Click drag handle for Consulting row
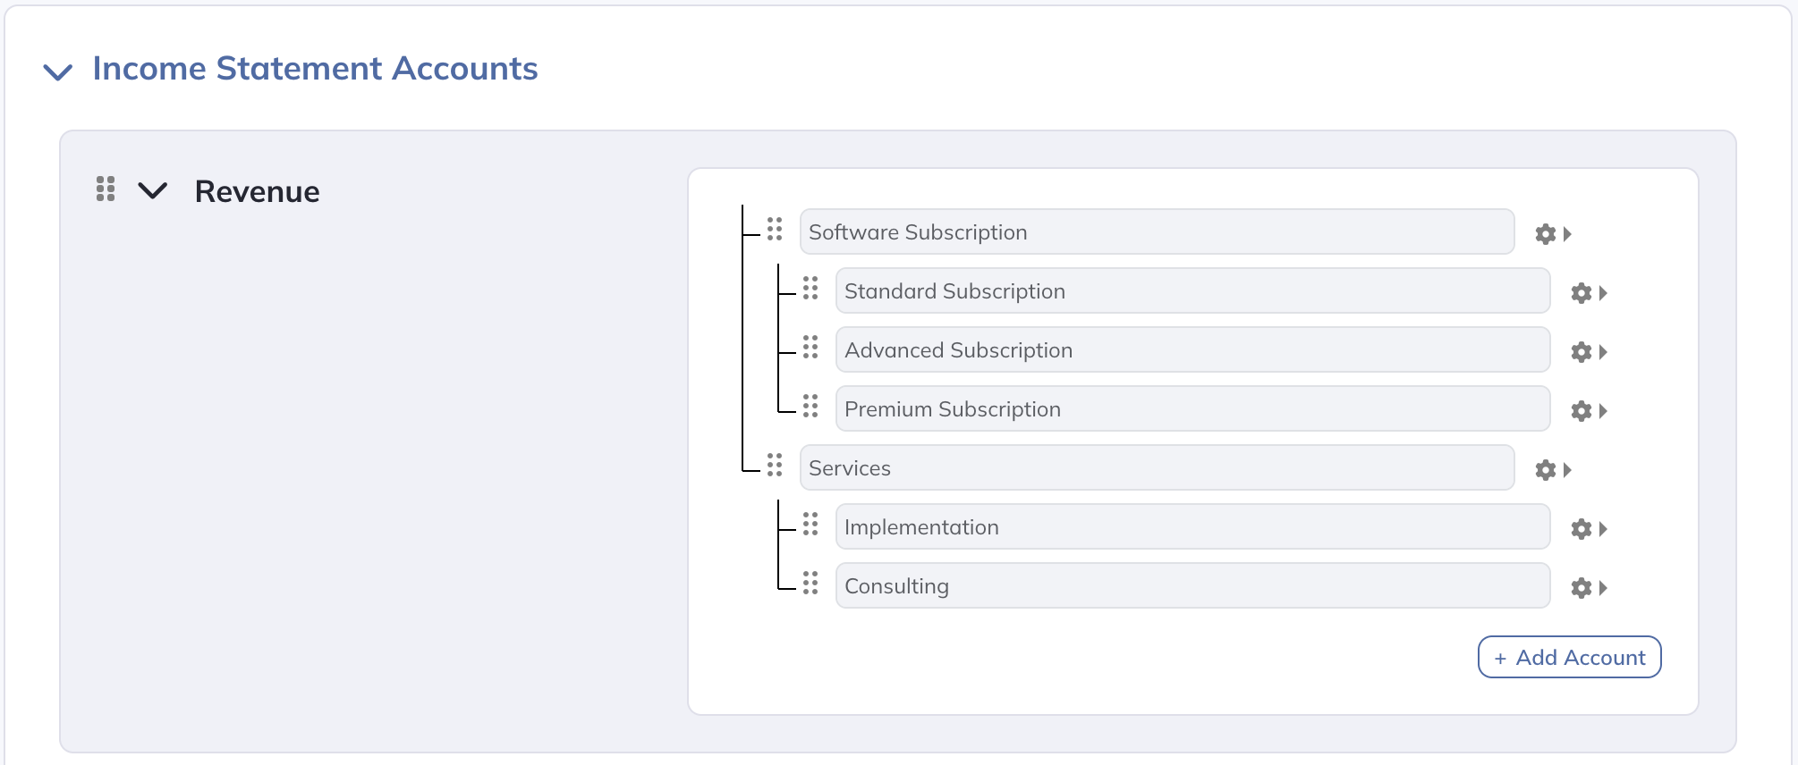Screen dimensions: 1798x765 810,583
